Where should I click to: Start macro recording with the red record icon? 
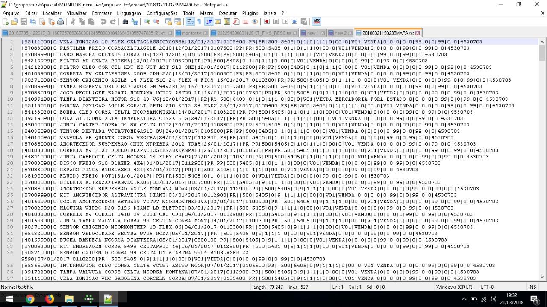(267, 22)
